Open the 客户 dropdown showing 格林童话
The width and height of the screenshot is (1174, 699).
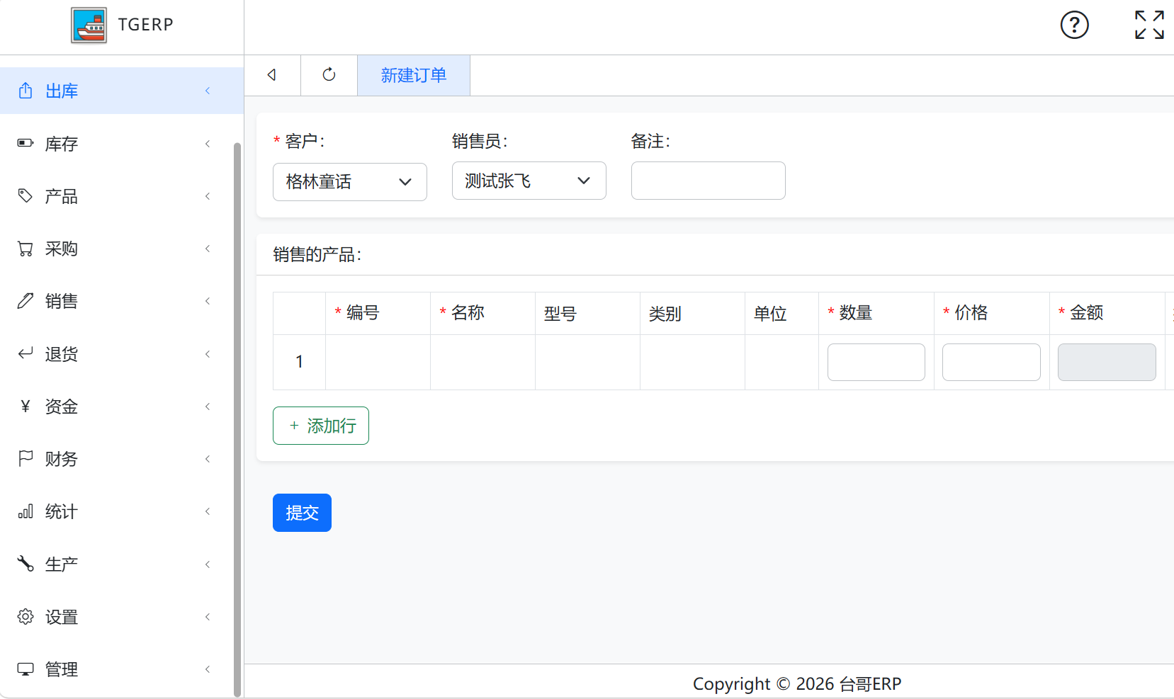[x=350, y=182]
